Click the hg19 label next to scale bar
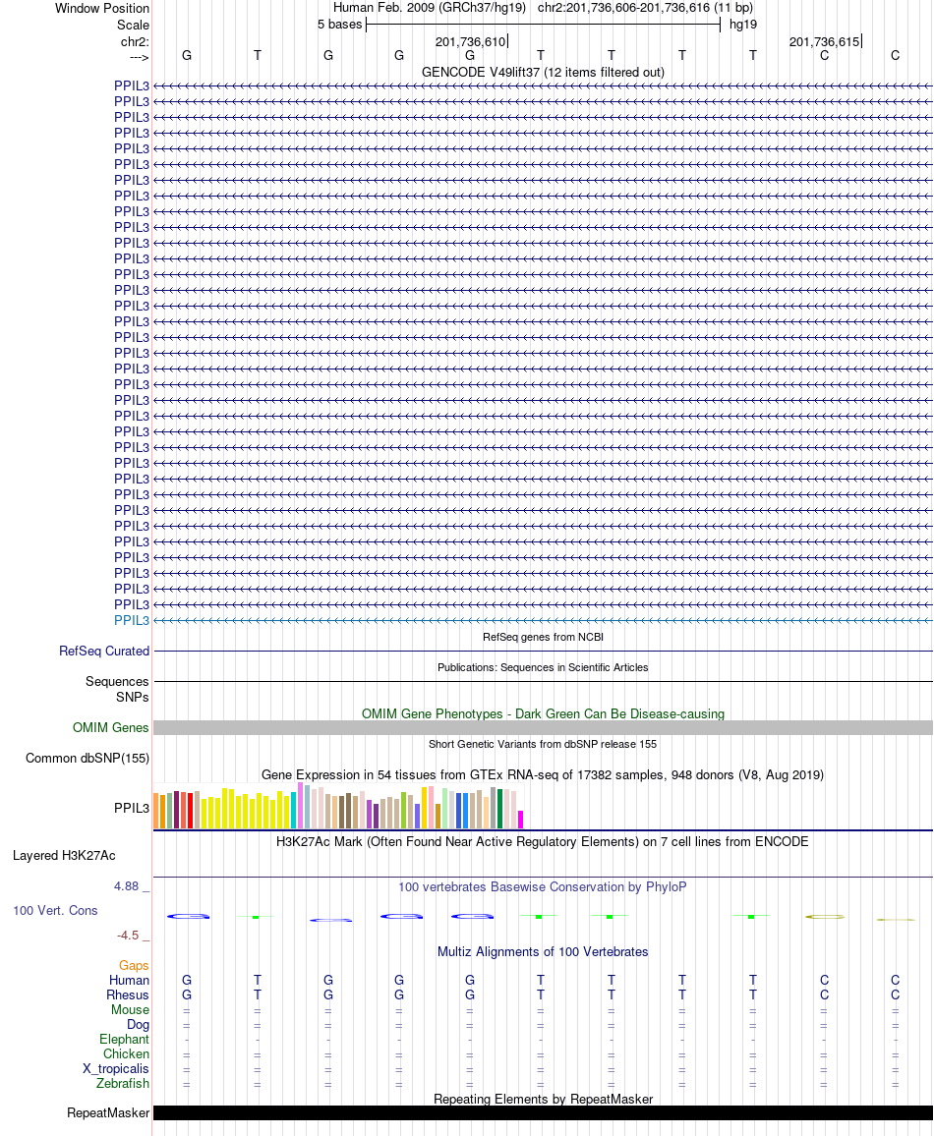 coord(742,25)
